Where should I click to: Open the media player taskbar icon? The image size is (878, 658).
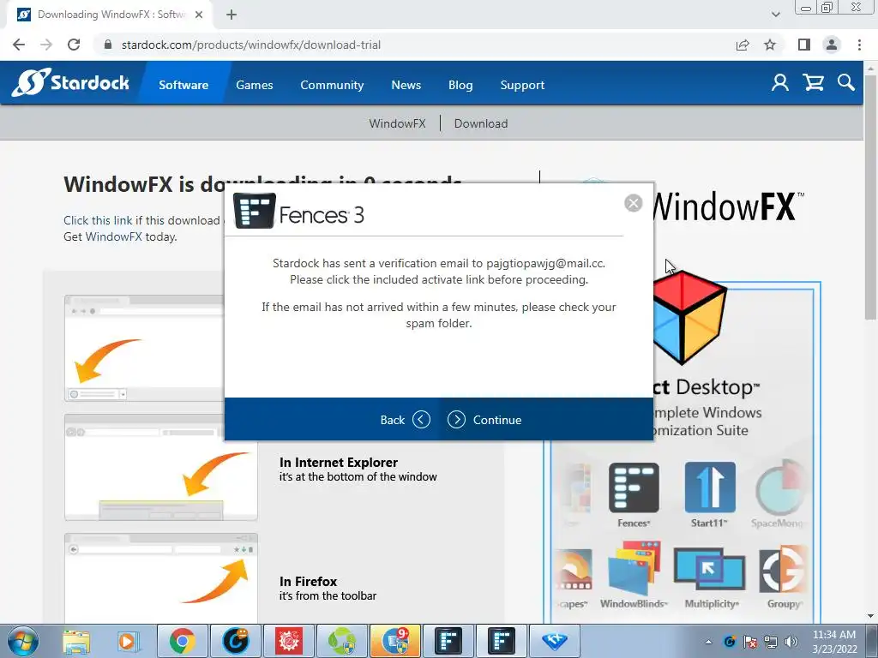[x=128, y=641]
